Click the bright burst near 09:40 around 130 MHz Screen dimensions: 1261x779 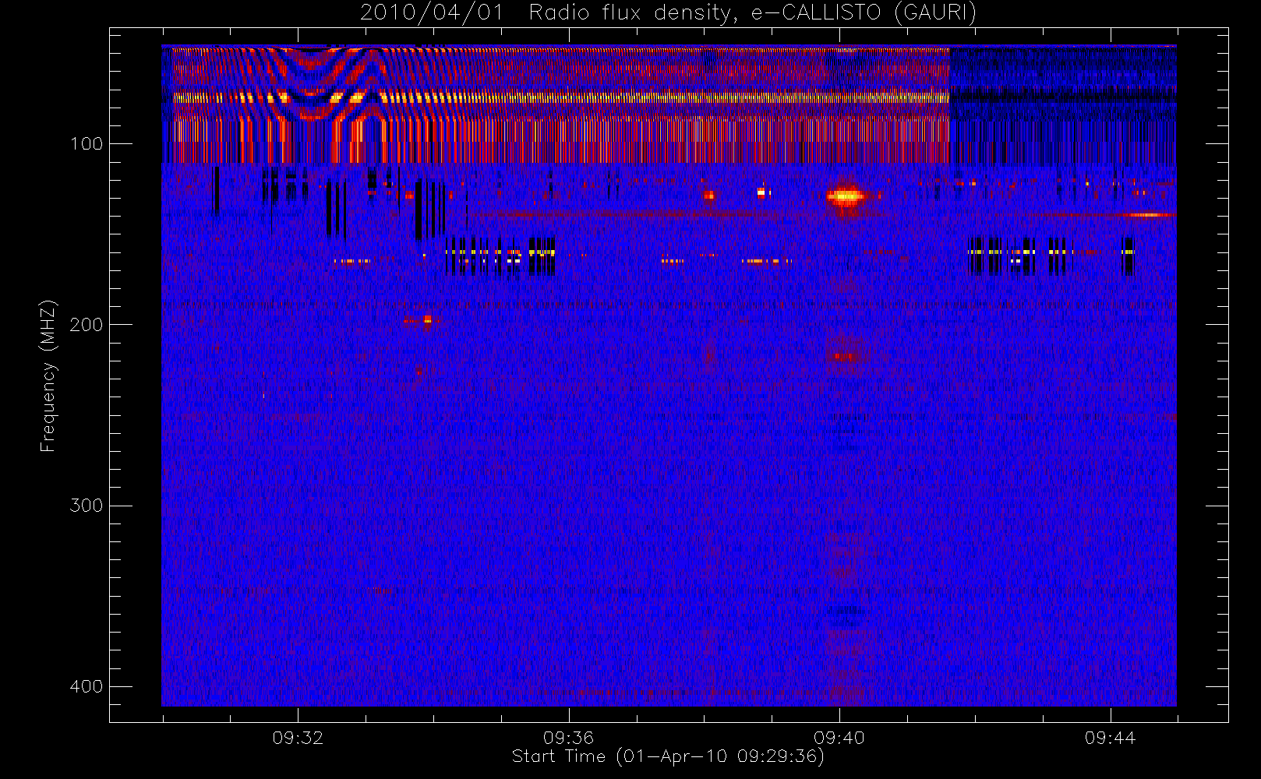[x=846, y=196]
